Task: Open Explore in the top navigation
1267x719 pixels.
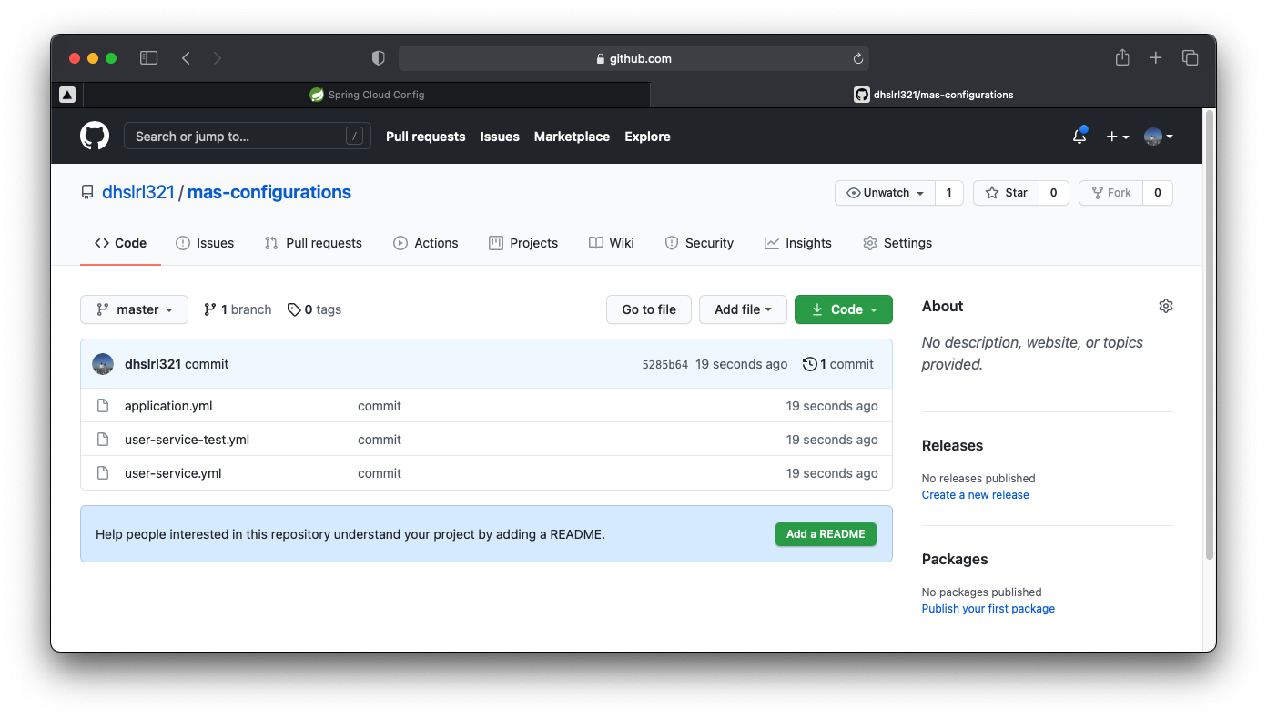Action: pos(647,137)
